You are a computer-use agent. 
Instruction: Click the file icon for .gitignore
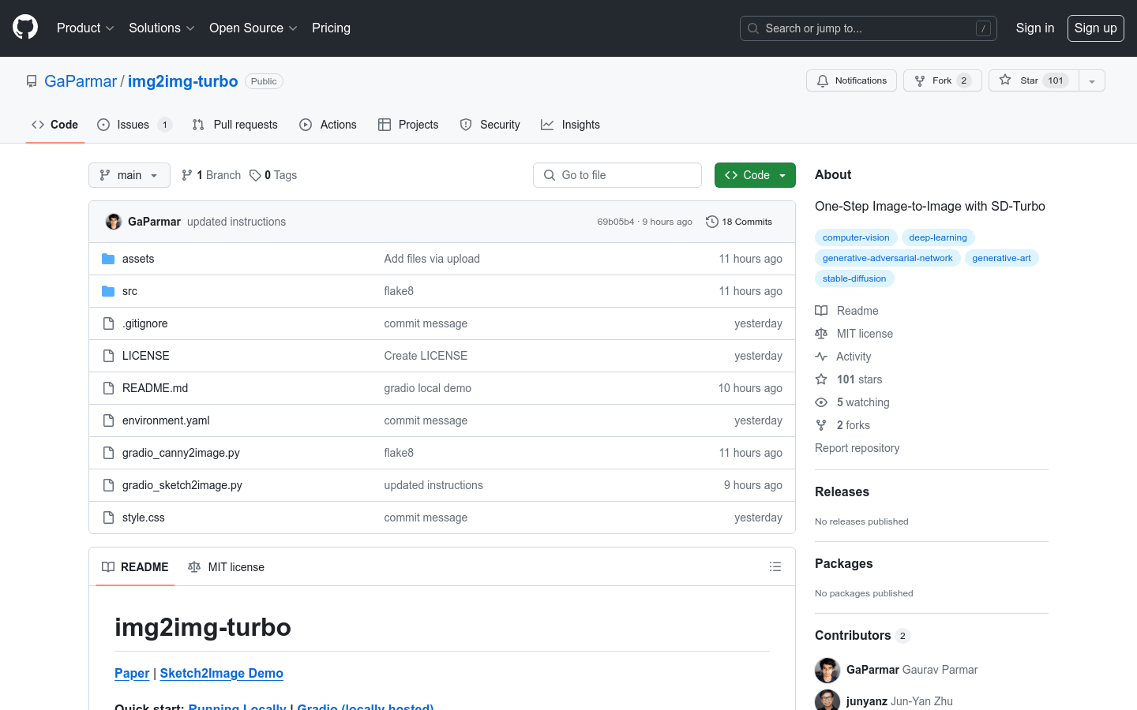108,323
